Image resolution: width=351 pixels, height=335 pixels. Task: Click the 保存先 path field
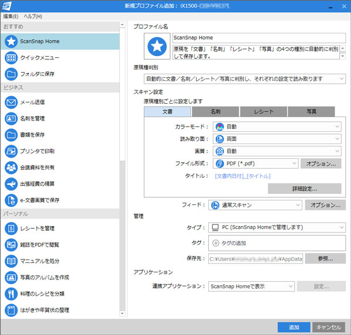coord(256,259)
